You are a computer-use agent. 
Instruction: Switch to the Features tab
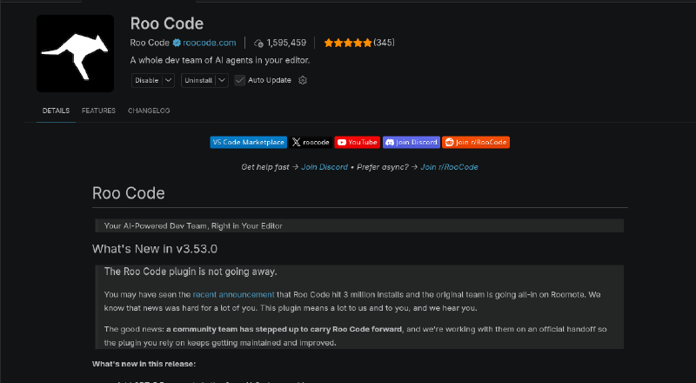pyautogui.click(x=98, y=111)
